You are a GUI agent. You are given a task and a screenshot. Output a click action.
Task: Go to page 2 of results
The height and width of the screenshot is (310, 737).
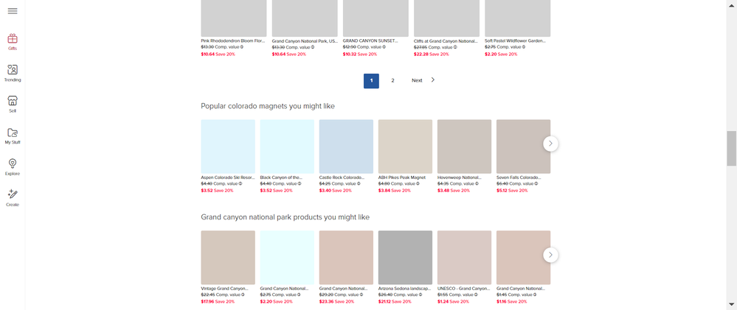392,81
